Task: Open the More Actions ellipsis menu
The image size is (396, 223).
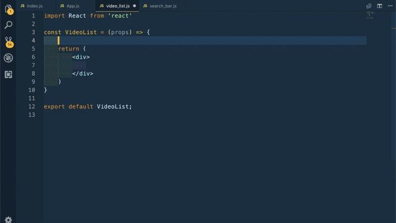Action: (390, 6)
